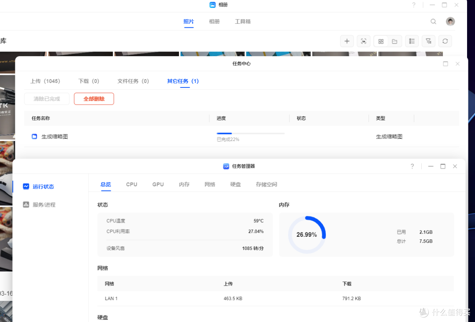Screen dimensions: 475x322
Task: Refresh the photo library with the sync icon
Action: [445, 41]
